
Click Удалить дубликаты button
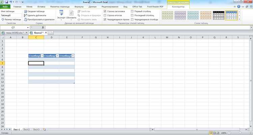[x=35, y=15]
